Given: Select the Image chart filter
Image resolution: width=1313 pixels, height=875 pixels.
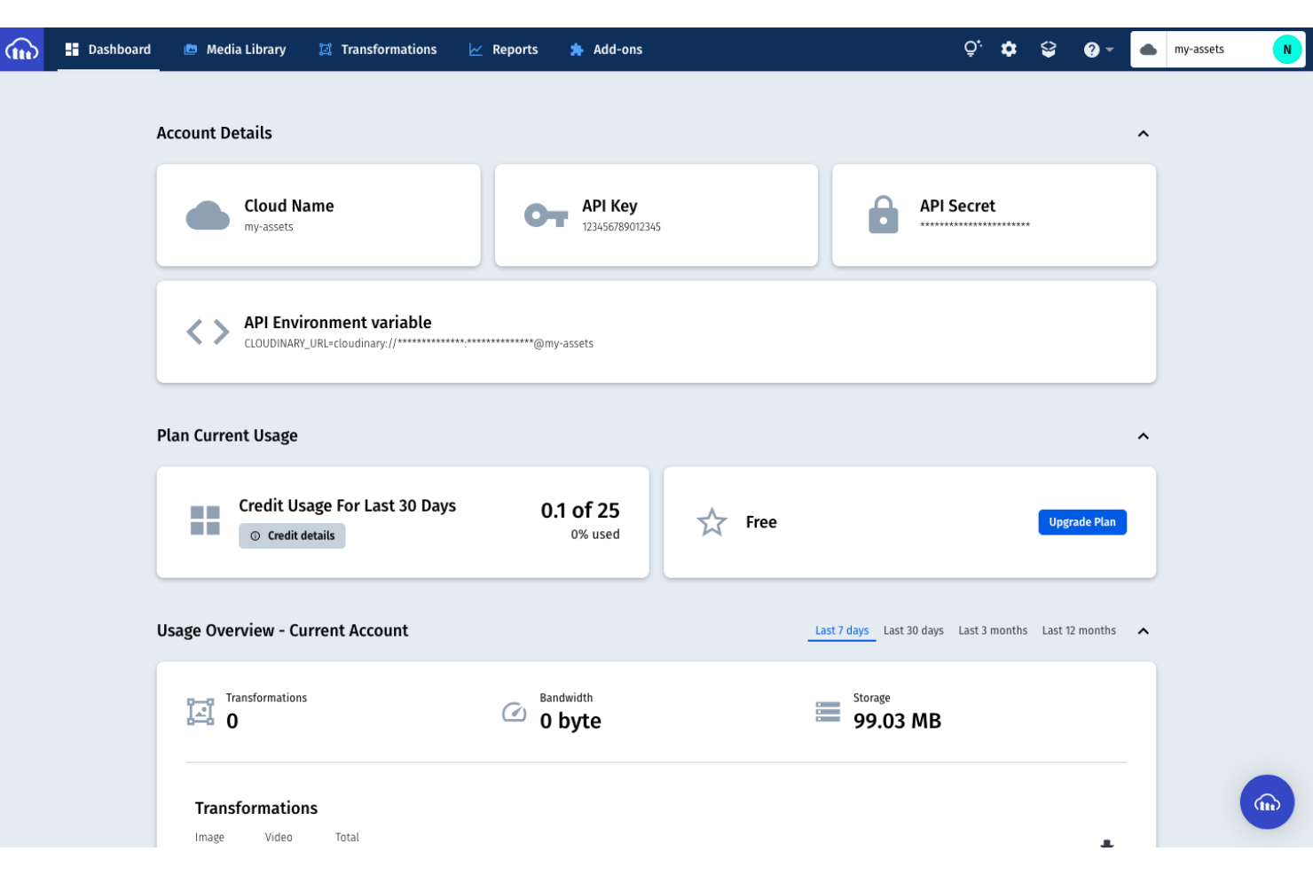Looking at the screenshot, I should pos(209,837).
